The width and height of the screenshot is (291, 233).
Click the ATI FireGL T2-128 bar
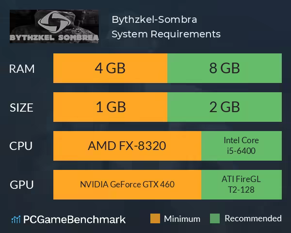point(241,184)
